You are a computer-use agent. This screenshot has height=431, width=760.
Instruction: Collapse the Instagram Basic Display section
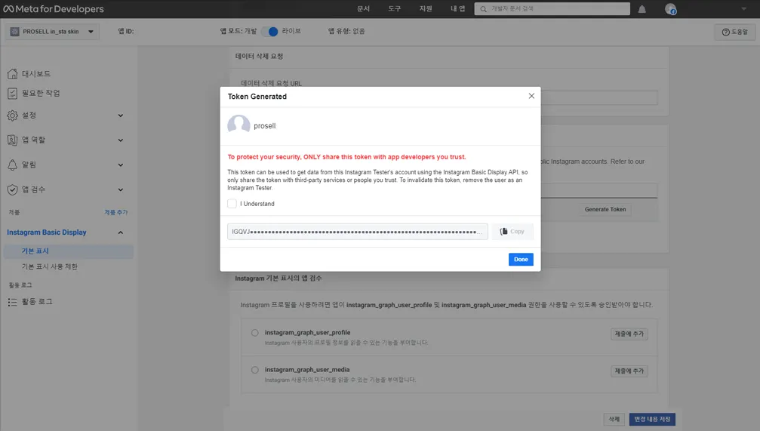click(121, 232)
